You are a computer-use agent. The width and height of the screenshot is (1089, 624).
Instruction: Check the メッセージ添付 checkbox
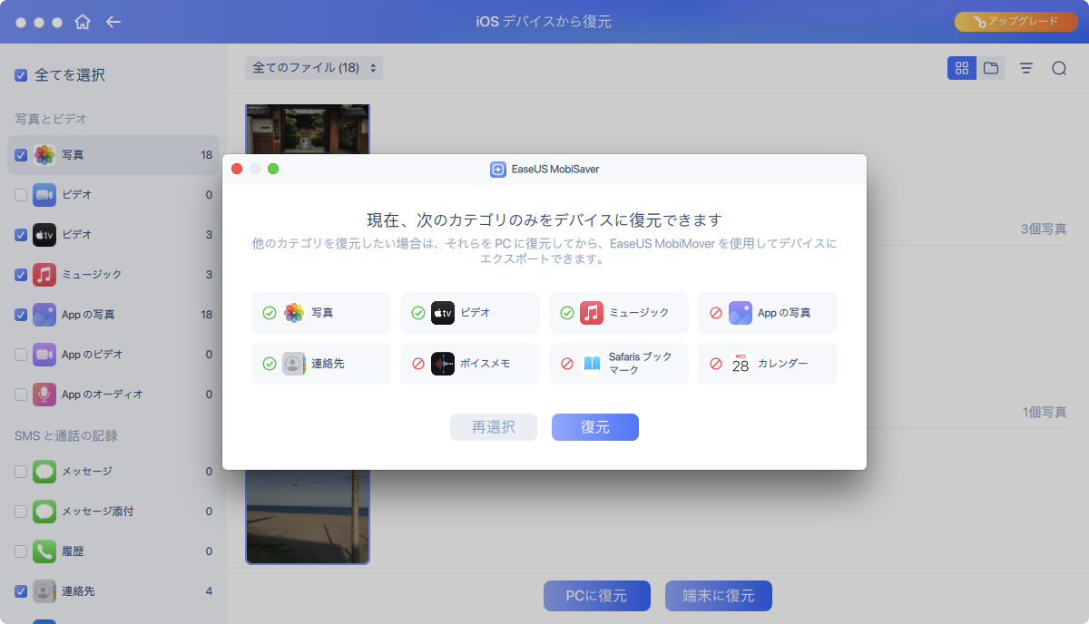click(21, 512)
